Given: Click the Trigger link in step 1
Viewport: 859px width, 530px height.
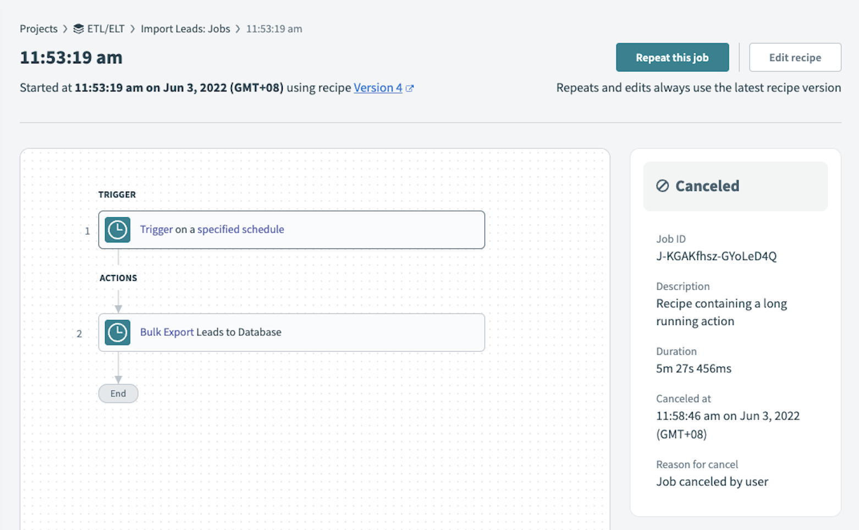Looking at the screenshot, I should click(x=156, y=229).
